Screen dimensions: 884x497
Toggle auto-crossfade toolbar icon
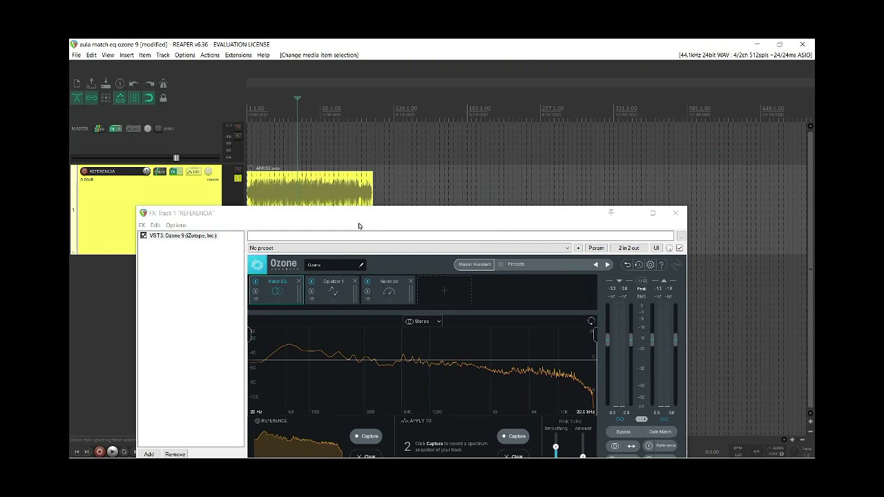point(77,98)
